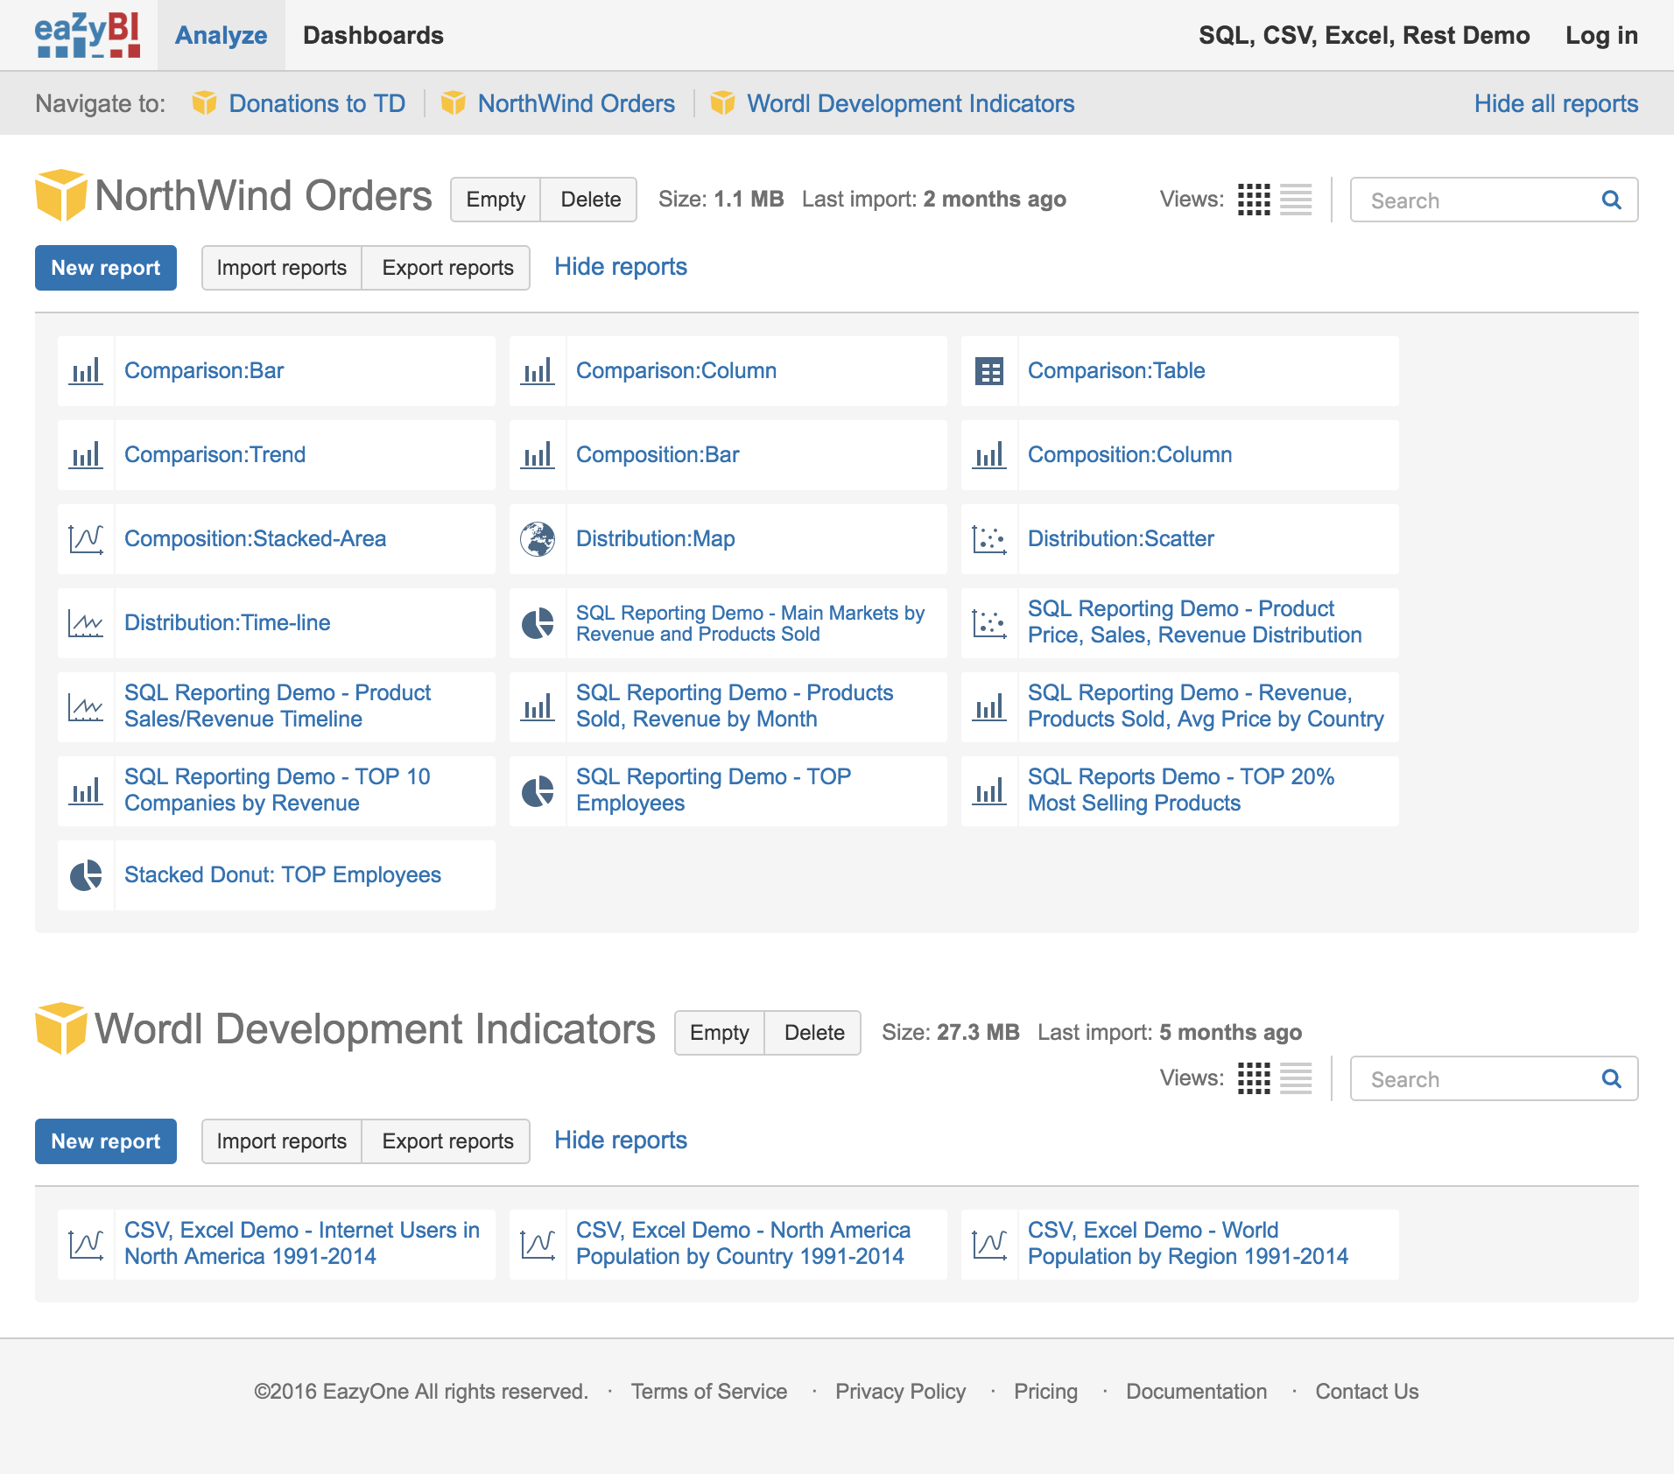Select the Analyze tab
The height and width of the screenshot is (1474, 1674).
point(222,35)
